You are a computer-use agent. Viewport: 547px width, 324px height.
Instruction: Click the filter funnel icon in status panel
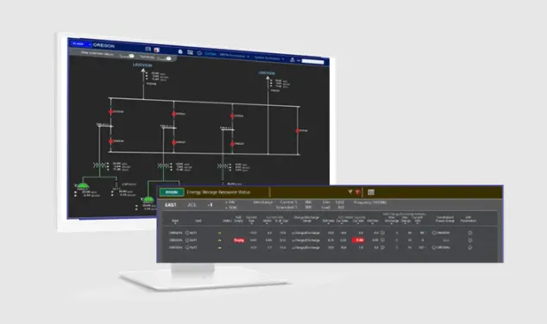[350, 192]
